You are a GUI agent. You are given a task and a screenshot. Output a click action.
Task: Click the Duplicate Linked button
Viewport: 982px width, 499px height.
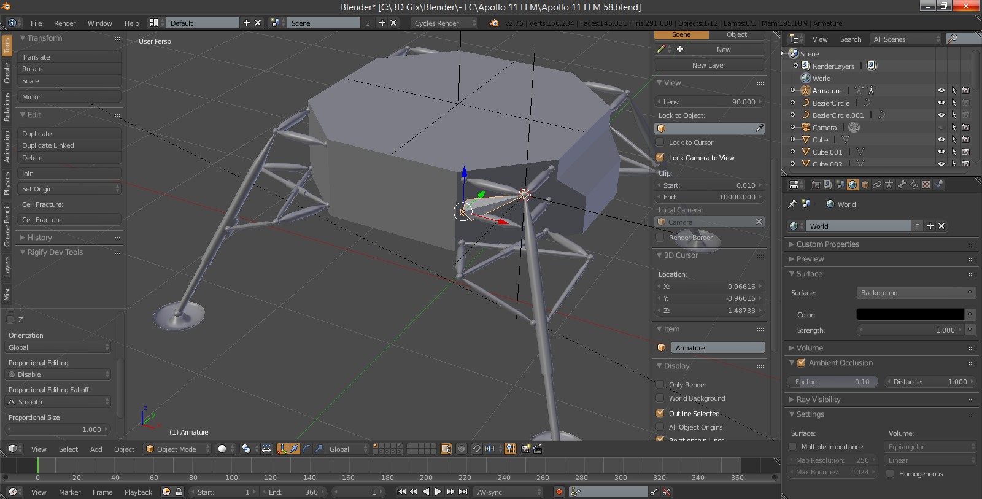[x=69, y=145]
